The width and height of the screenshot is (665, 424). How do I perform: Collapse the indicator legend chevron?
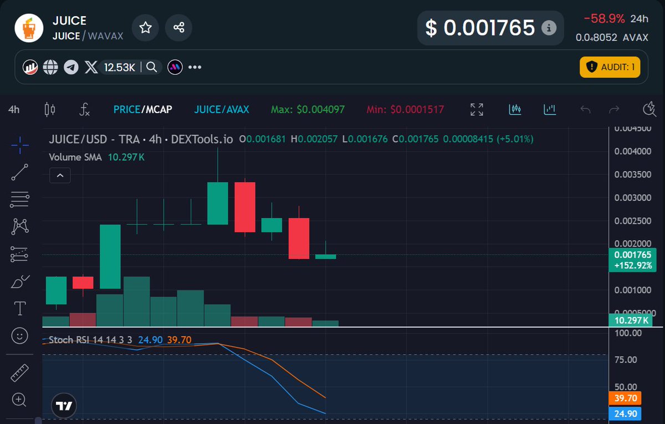(x=60, y=176)
